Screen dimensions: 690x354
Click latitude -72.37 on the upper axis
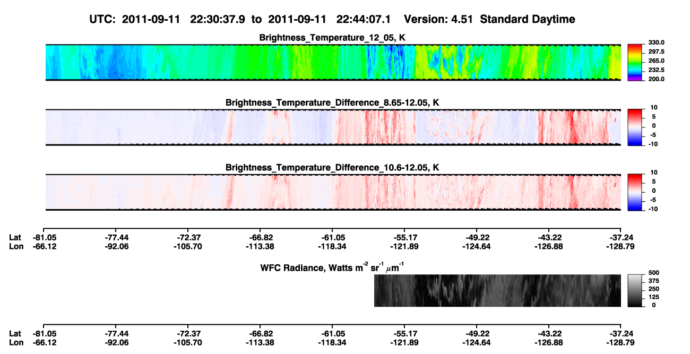[189, 237]
